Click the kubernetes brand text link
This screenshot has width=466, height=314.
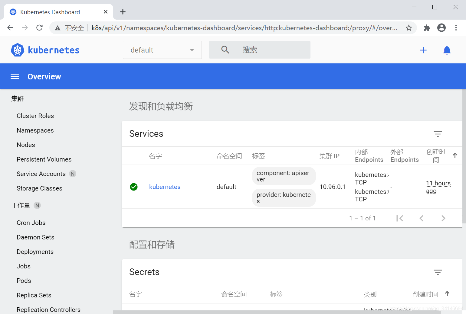(x=54, y=50)
